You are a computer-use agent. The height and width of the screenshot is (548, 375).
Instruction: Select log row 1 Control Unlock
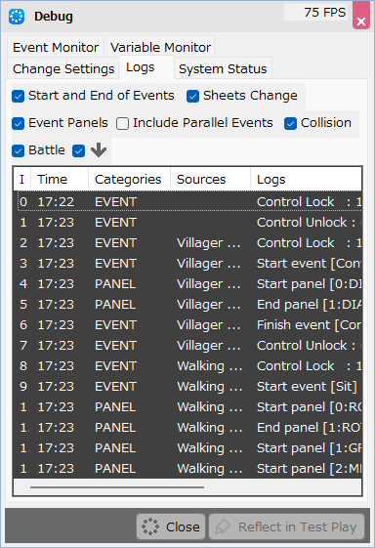click(x=187, y=223)
